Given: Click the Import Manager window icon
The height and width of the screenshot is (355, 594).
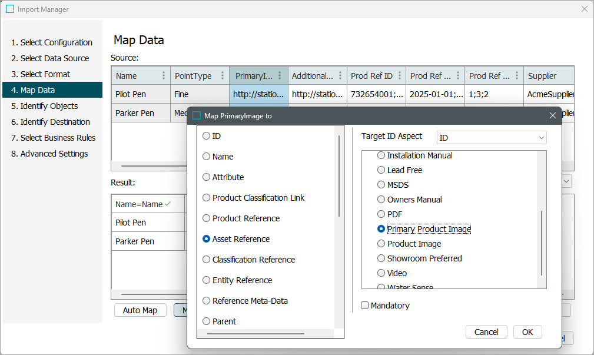Looking at the screenshot, I should click(x=10, y=9).
